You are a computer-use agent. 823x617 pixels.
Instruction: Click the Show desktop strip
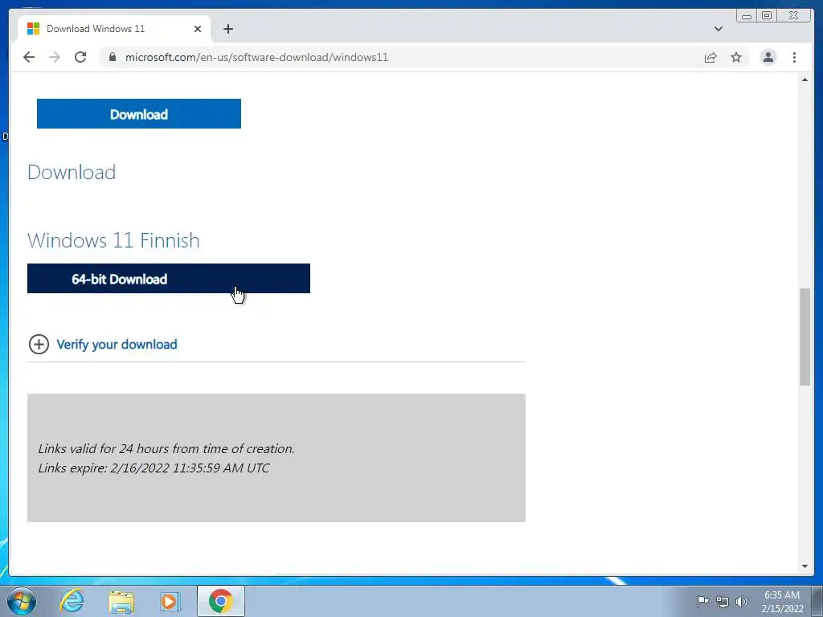pos(817,601)
